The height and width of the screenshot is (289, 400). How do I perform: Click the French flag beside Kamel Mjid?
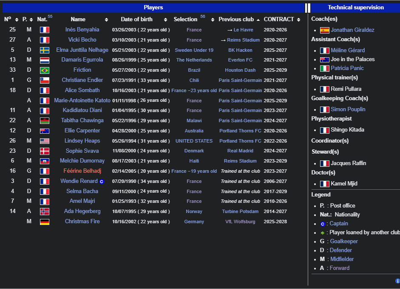pyautogui.click(x=325, y=184)
